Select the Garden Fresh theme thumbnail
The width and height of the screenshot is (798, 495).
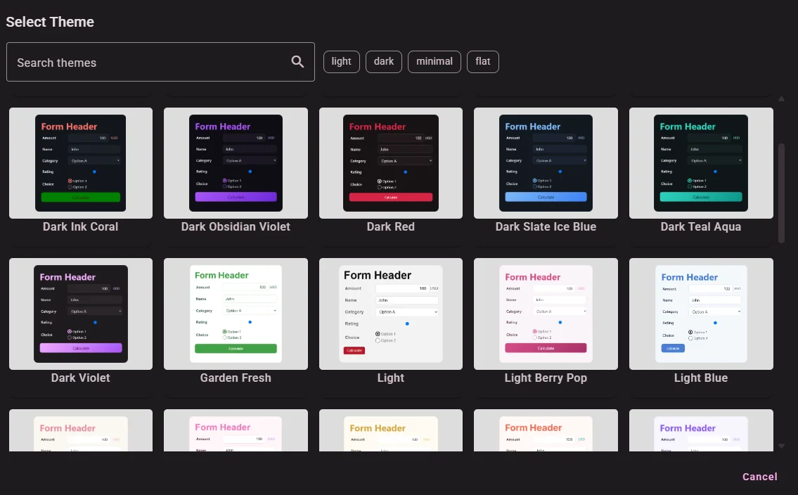pos(236,314)
